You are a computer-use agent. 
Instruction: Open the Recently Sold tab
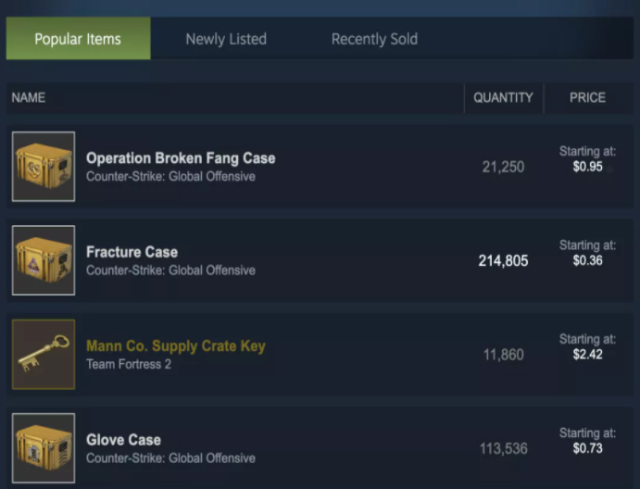pyautogui.click(x=374, y=39)
